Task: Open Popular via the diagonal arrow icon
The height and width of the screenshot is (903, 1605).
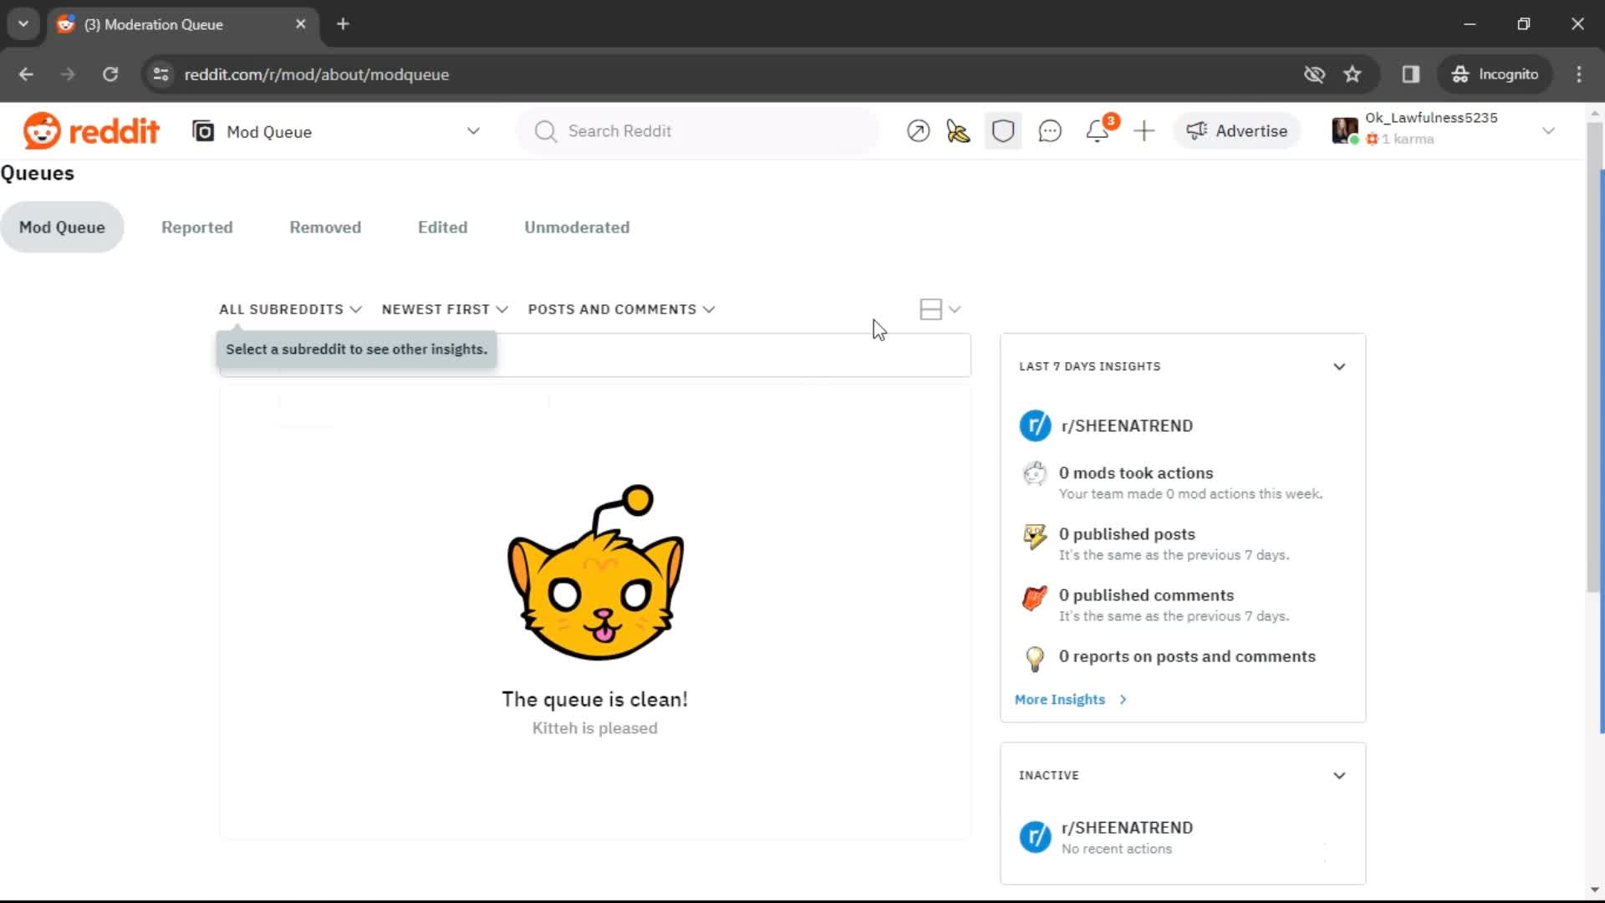Action: (x=918, y=130)
